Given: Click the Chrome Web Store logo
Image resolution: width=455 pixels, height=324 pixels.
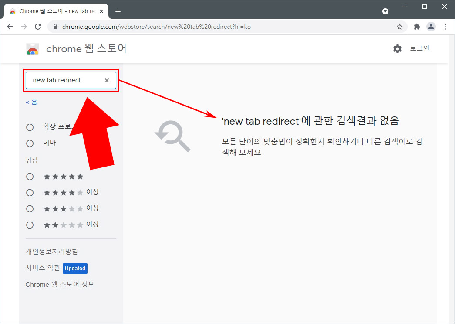Looking at the screenshot, I should (33, 49).
